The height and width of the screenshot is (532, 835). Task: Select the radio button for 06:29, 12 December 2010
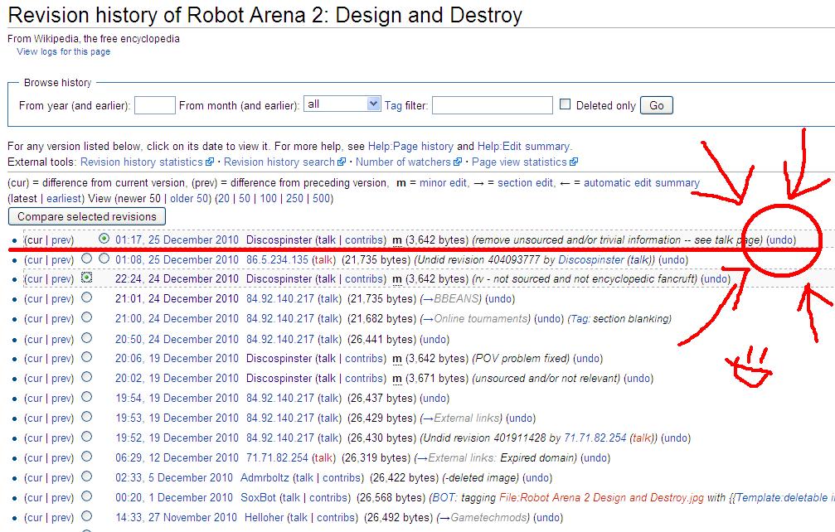87,457
